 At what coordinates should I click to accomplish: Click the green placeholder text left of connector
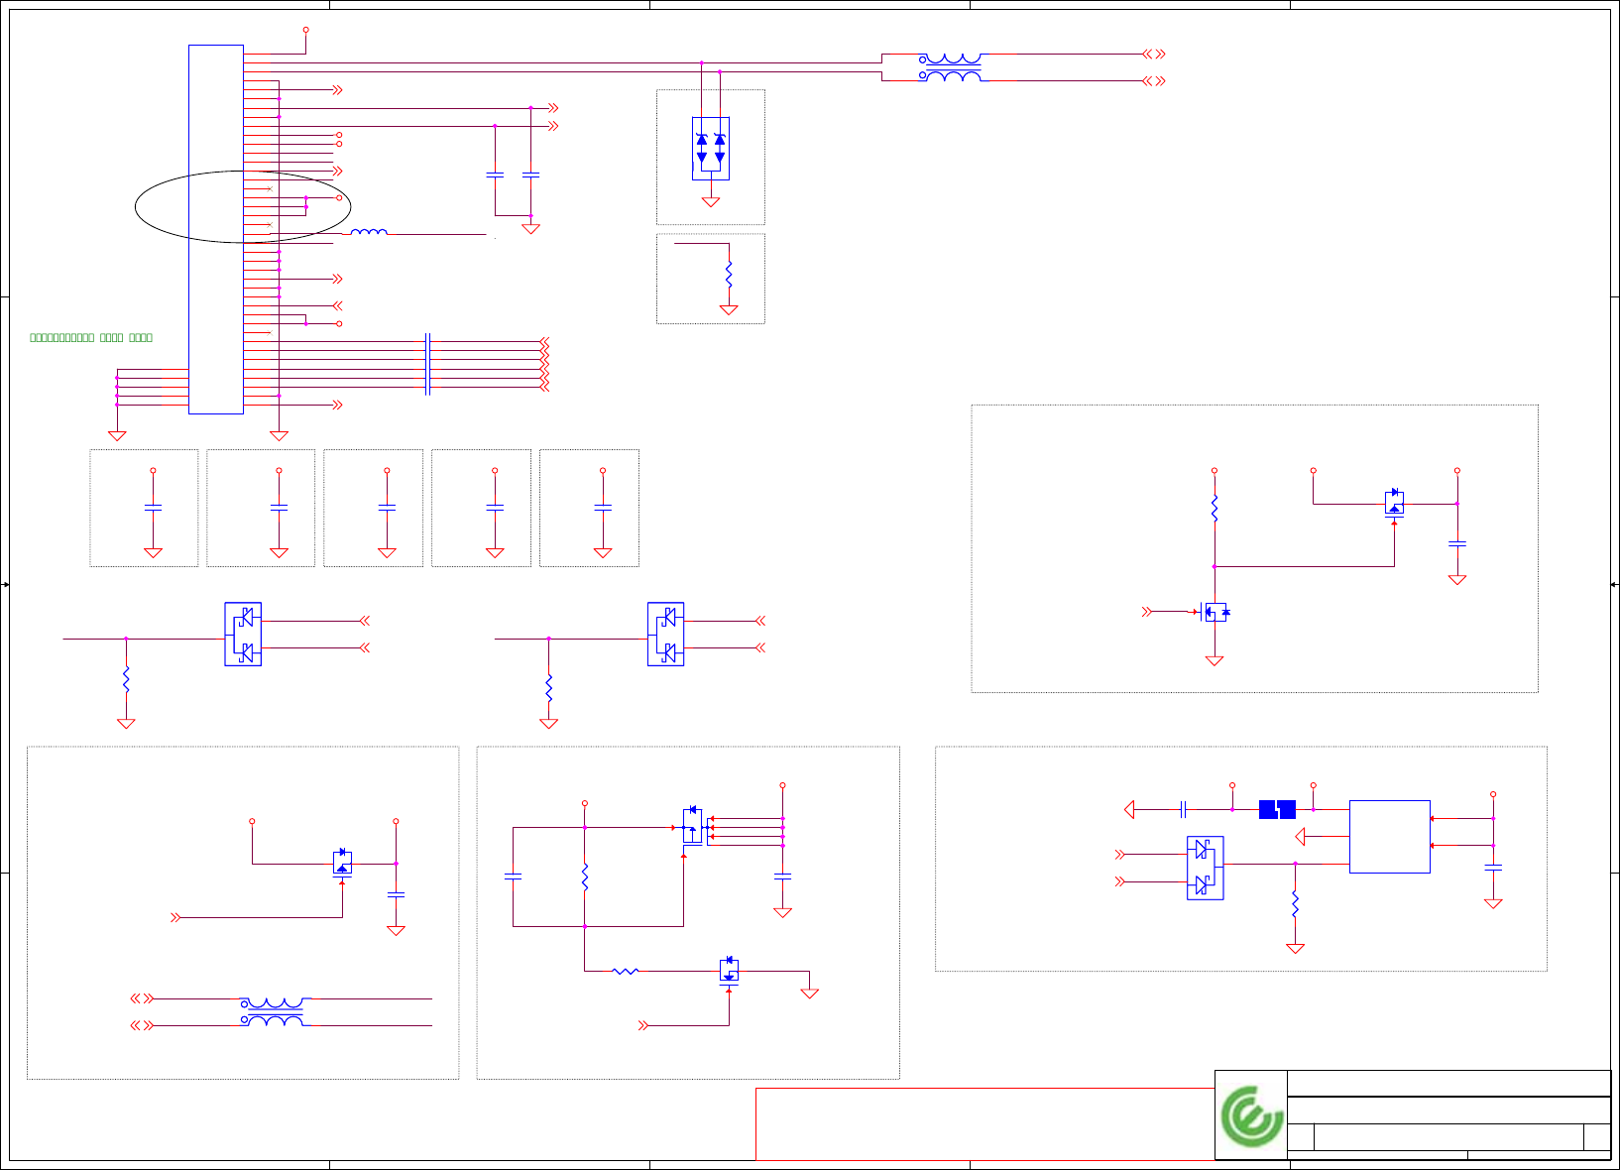(x=91, y=337)
